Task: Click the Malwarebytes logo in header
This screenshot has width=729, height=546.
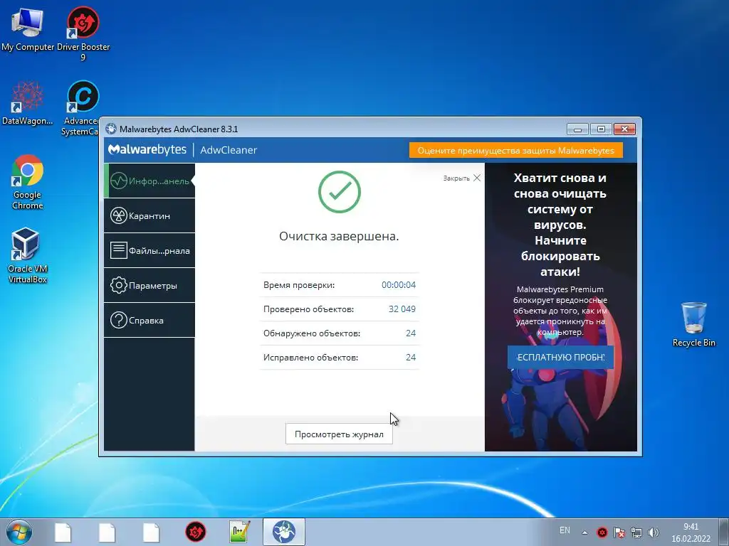Action: point(147,150)
